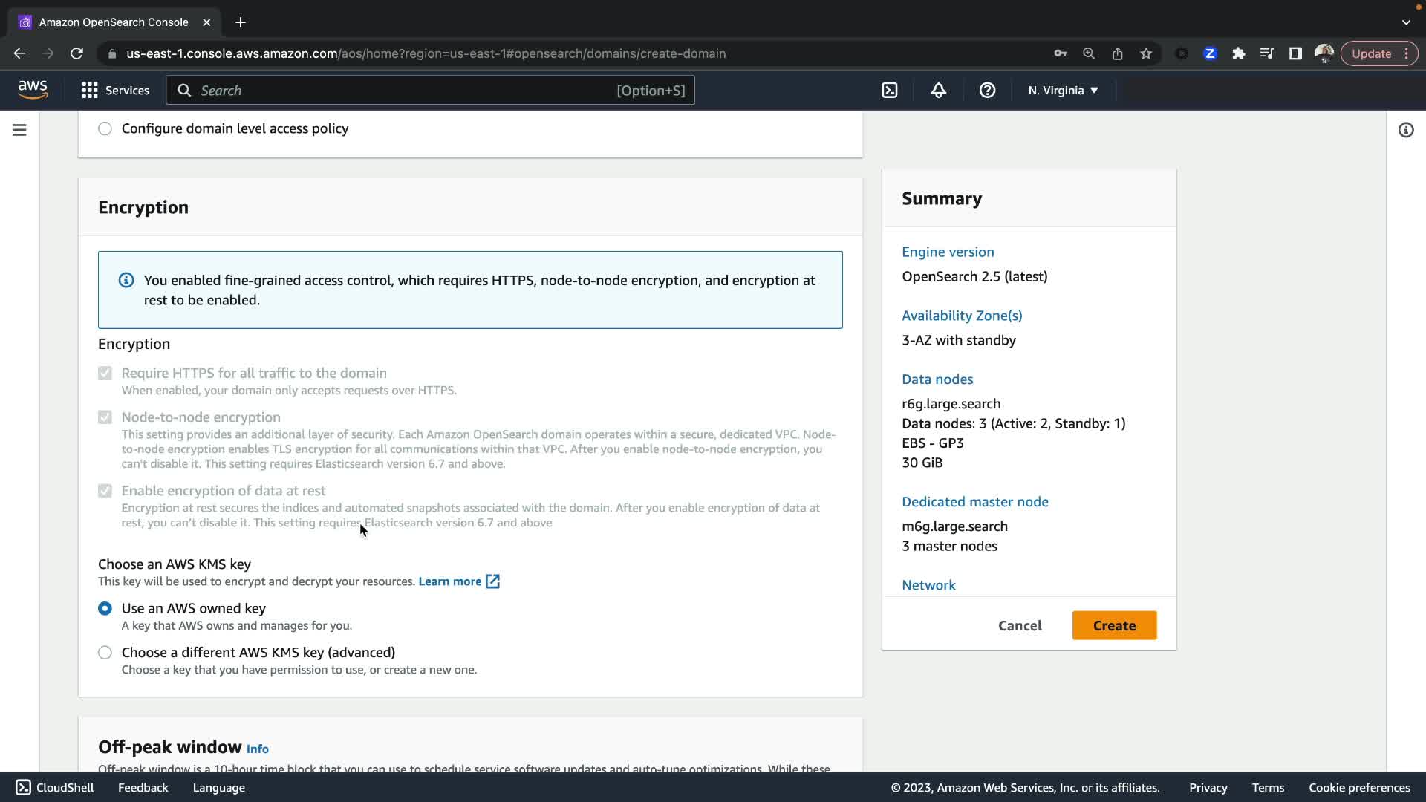The height and width of the screenshot is (802, 1426).
Task: Open the Chrome tab list chevron
Action: (1406, 22)
